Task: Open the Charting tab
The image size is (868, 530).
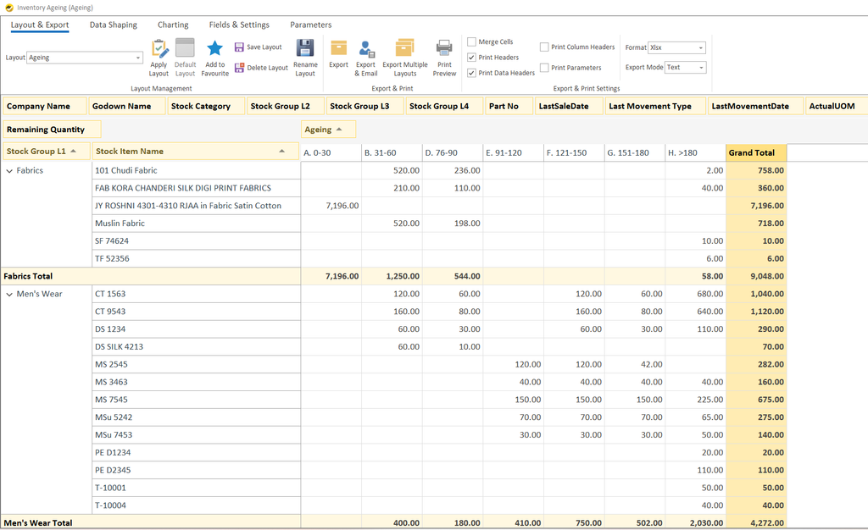Action: coord(173,25)
